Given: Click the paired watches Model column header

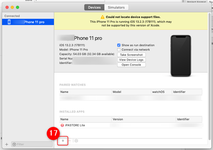Looking at the screenshot, I should [x=131, y=92].
